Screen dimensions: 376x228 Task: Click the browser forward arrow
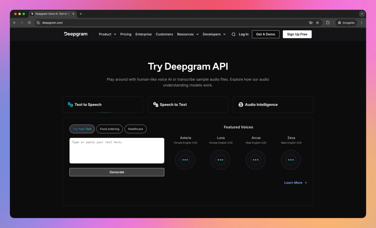point(22,23)
